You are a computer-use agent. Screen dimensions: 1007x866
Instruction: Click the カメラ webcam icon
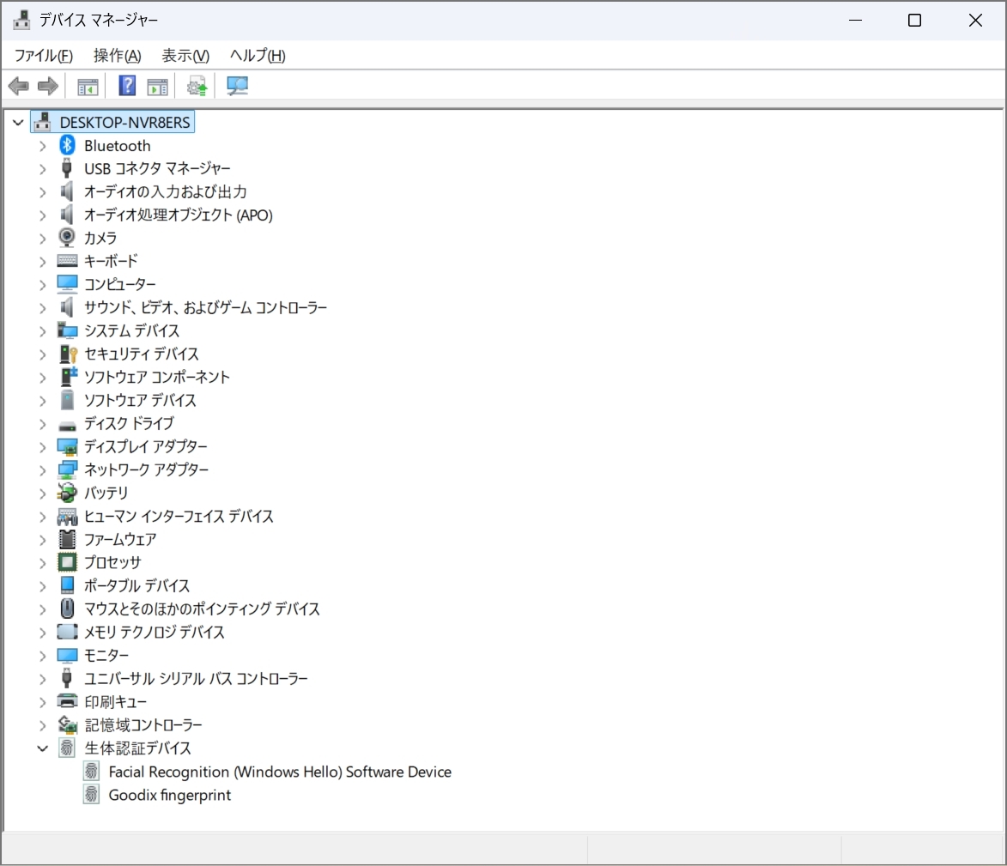(x=67, y=238)
